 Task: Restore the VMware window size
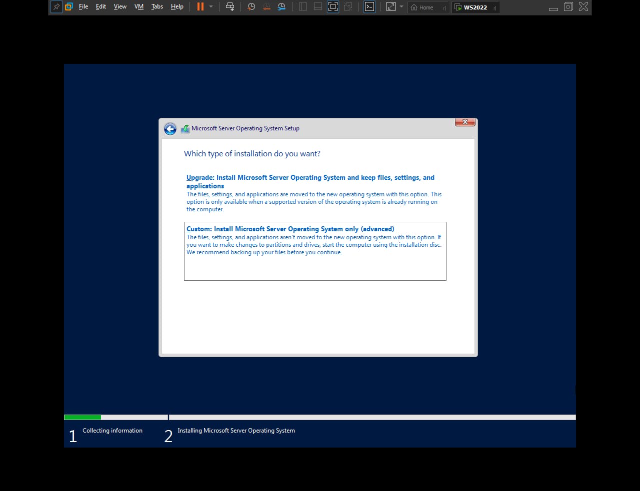pos(568,6)
